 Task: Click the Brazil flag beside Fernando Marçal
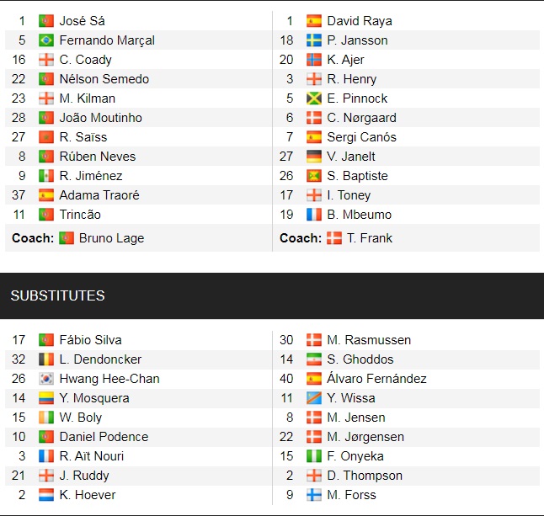pos(46,40)
